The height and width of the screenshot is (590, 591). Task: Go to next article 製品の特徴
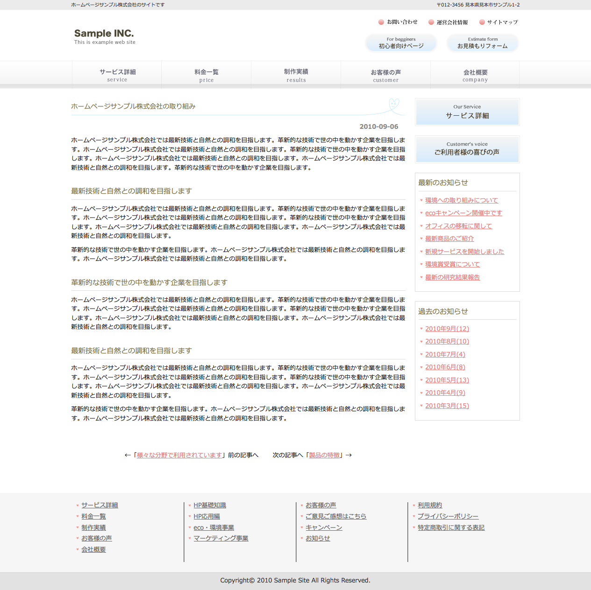click(x=324, y=455)
